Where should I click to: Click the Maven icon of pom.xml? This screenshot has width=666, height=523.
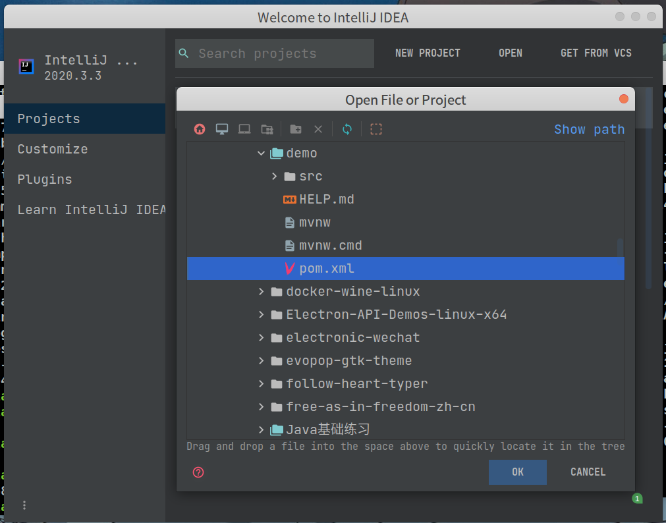(290, 269)
